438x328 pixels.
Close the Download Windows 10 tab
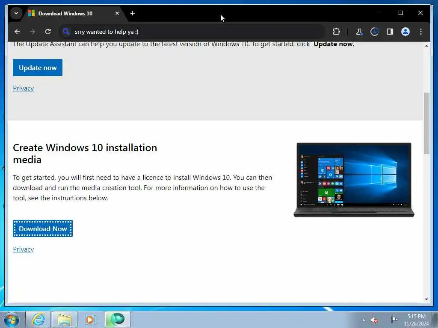click(117, 13)
